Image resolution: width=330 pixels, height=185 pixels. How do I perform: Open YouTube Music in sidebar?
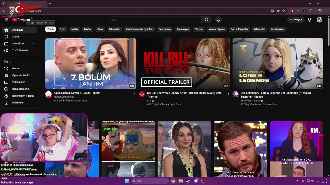20,50
